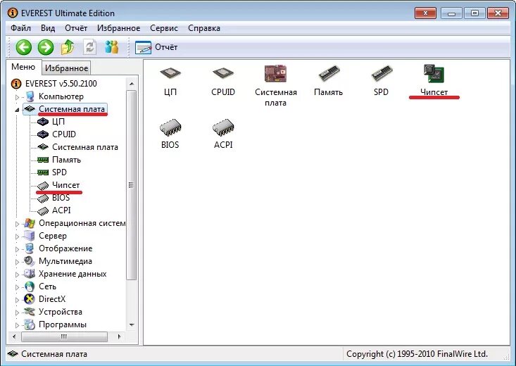Image resolution: width=516 pixels, height=366 pixels.
Task: Expand the Операционная система node arrow
Action: (18, 224)
